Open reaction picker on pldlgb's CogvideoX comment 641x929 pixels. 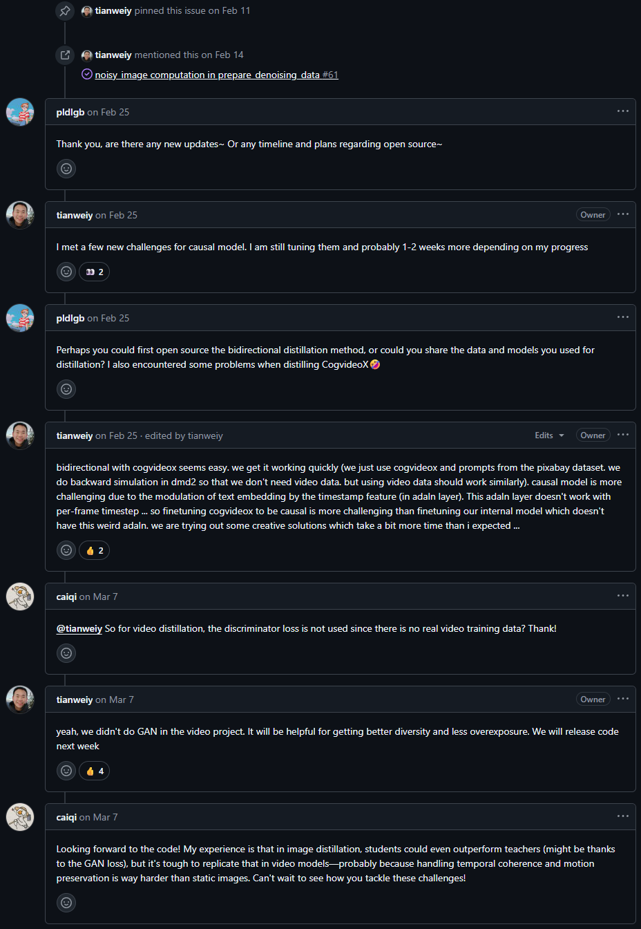click(x=66, y=389)
